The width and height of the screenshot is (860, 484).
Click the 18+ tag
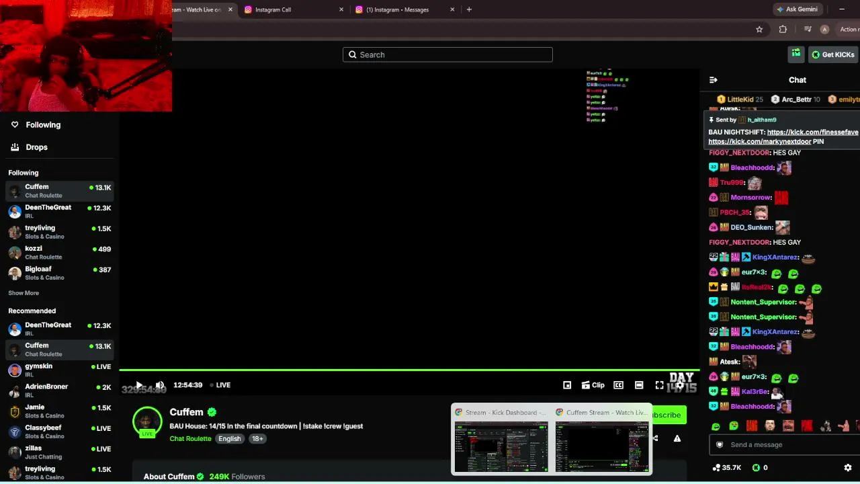257,439
